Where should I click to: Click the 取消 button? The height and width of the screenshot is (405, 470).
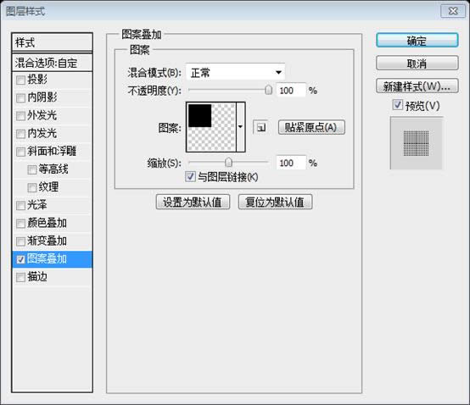pyautogui.click(x=417, y=64)
